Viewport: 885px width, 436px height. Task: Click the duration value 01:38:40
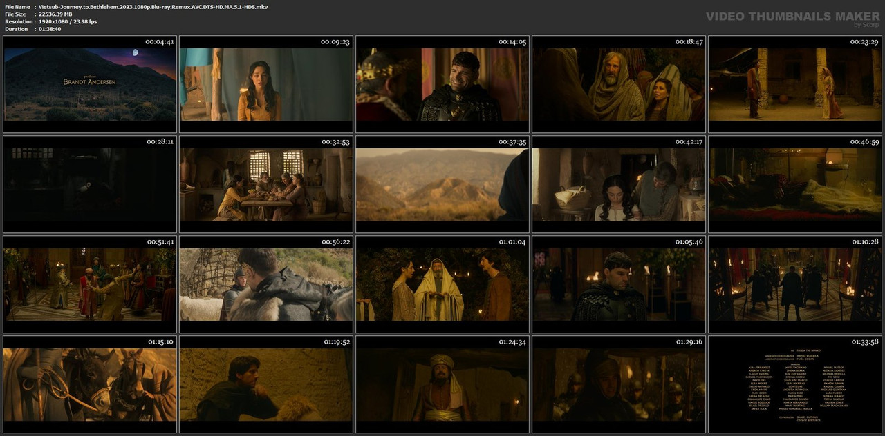49,29
